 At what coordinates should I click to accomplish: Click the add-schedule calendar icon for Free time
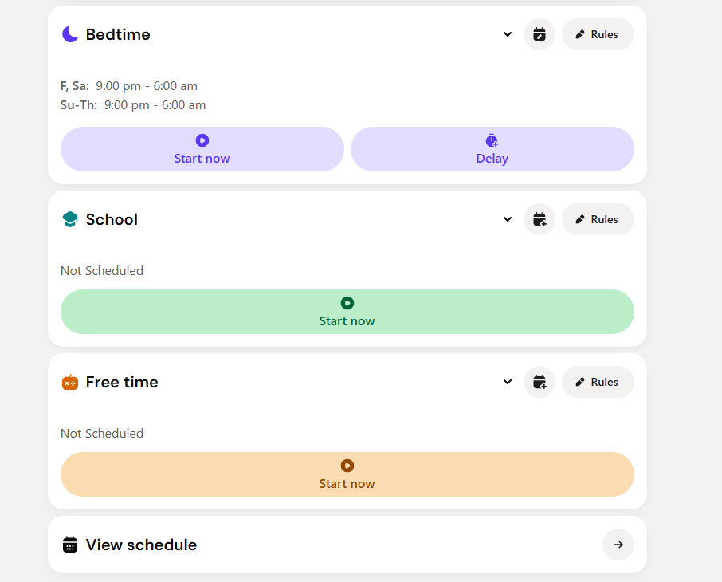pos(540,382)
